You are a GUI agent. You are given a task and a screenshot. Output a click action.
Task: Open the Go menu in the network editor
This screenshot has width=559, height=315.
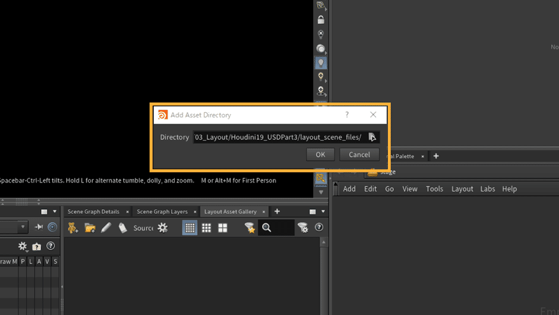pyautogui.click(x=389, y=189)
